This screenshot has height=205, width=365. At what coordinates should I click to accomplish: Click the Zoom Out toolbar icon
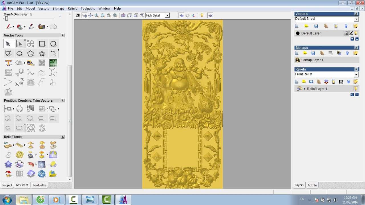coord(103,15)
